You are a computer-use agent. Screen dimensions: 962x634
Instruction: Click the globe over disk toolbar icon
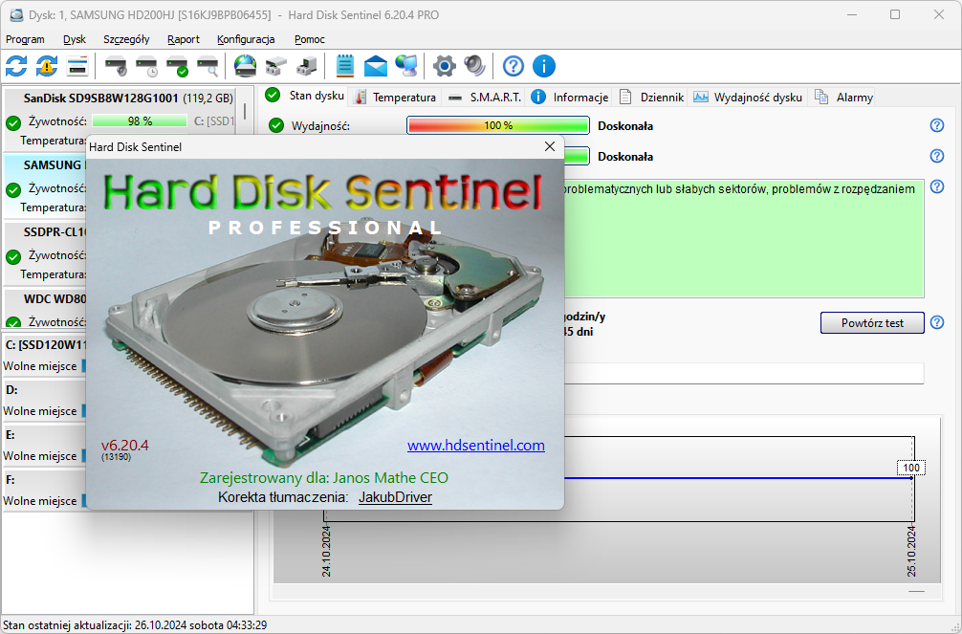[x=246, y=66]
